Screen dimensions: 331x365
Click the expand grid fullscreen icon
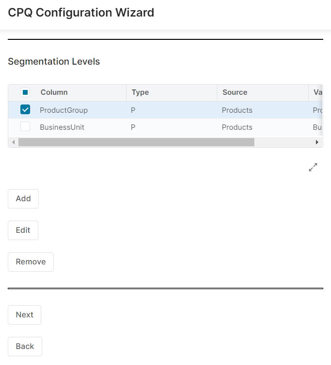pyautogui.click(x=313, y=167)
